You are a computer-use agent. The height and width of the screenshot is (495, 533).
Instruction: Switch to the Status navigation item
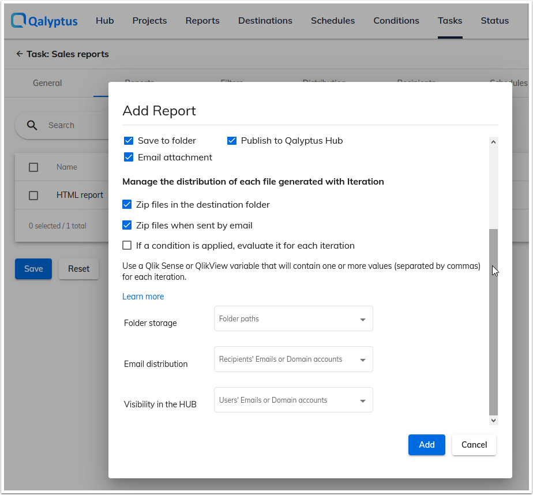tap(494, 20)
